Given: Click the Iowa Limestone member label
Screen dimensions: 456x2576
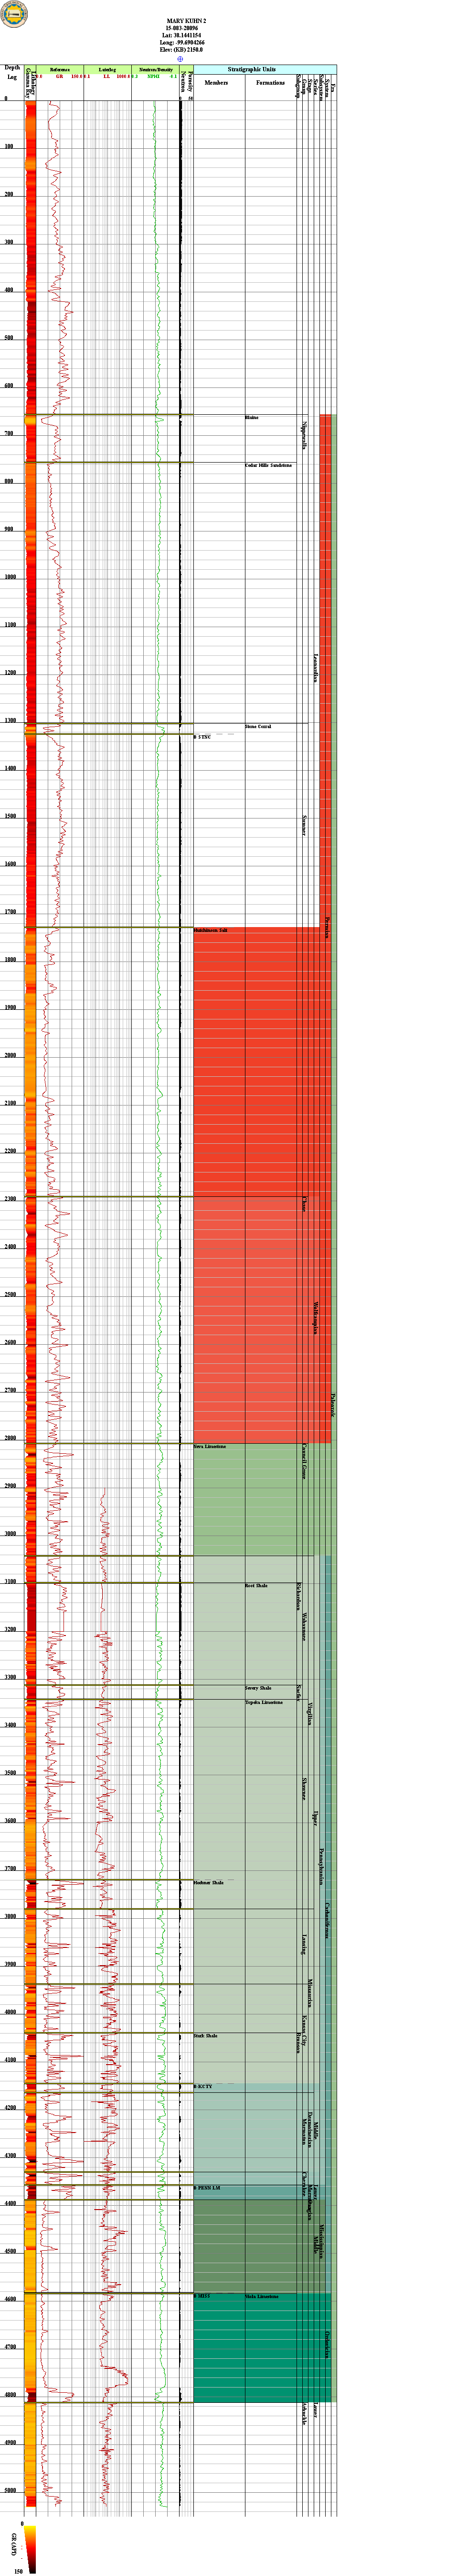Looking at the screenshot, I should click(210, 1446).
